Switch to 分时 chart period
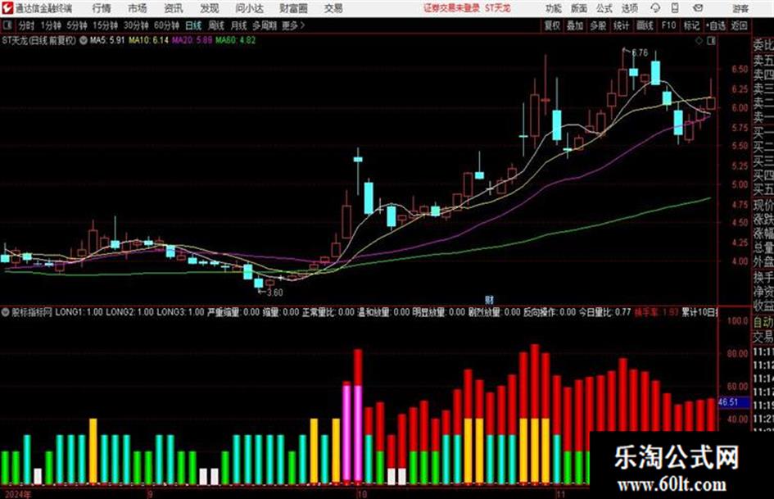The height and width of the screenshot is (499, 774). (26, 25)
